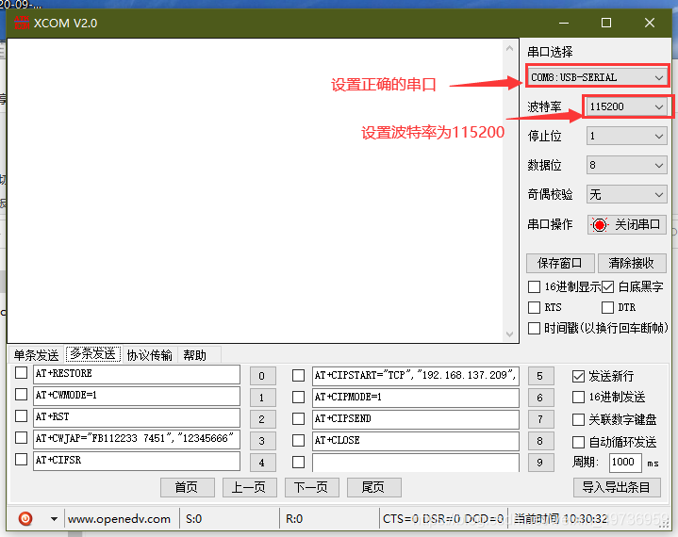Click the red indicator on the 关闭串口 button
Image resolution: width=678 pixels, height=537 pixels.
(x=600, y=224)
